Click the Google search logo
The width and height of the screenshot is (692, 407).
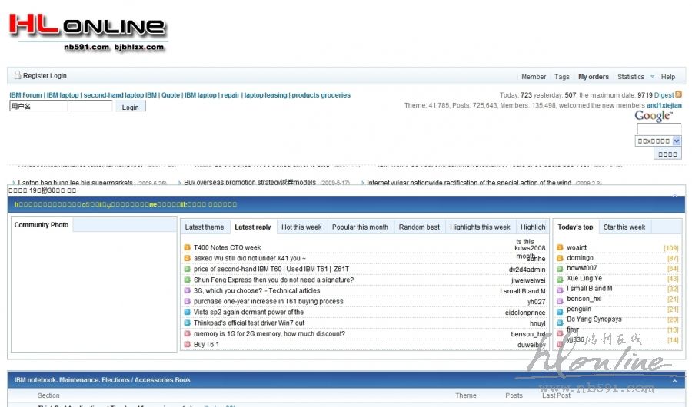[x=653, y=116]
